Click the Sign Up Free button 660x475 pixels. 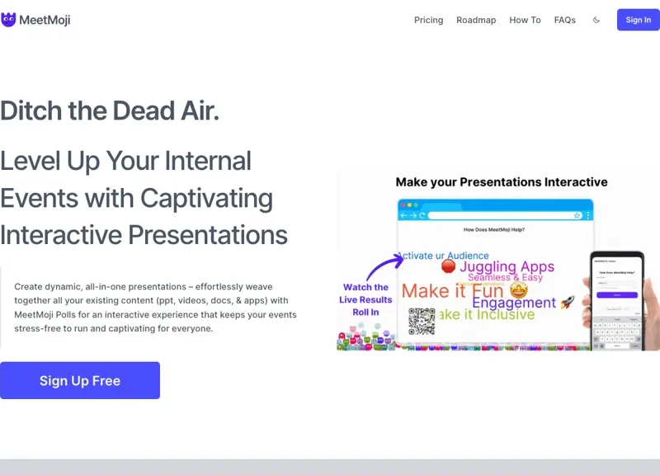click(x=80, y=380)
